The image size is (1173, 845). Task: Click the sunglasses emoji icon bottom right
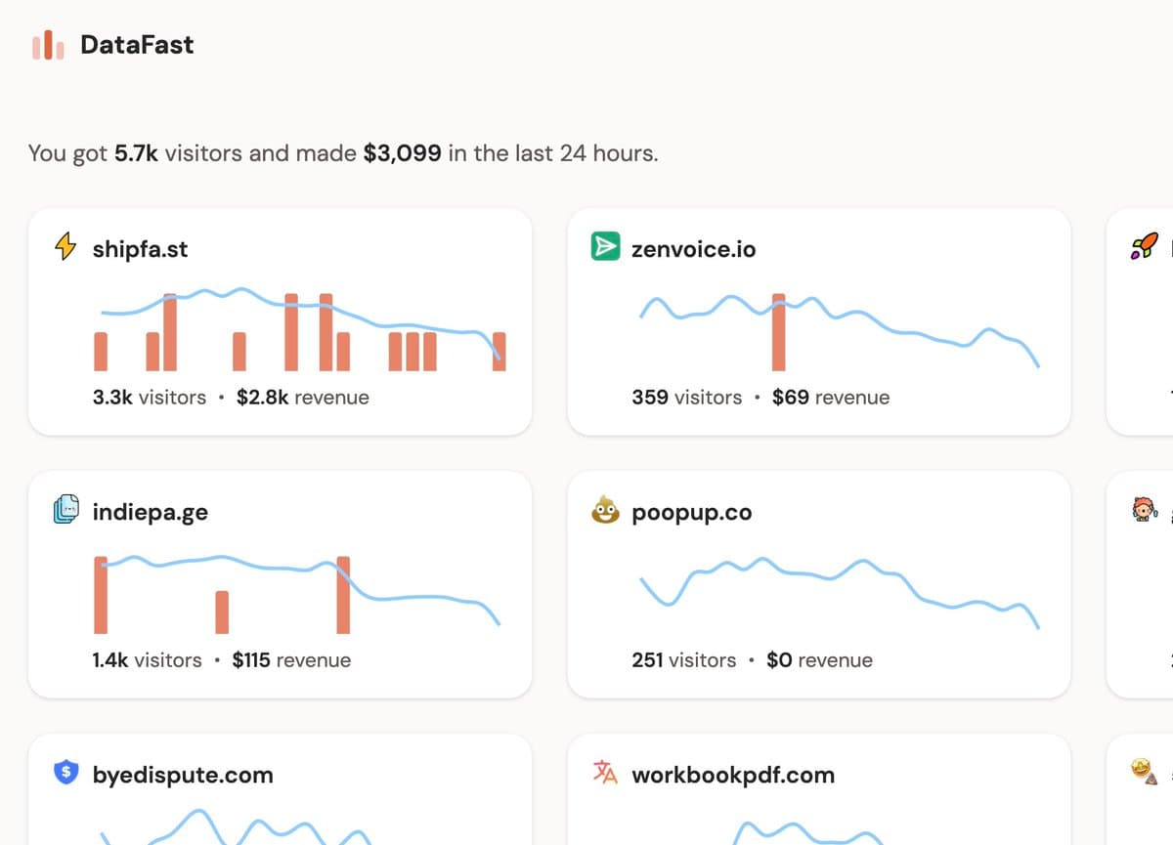1145,772
